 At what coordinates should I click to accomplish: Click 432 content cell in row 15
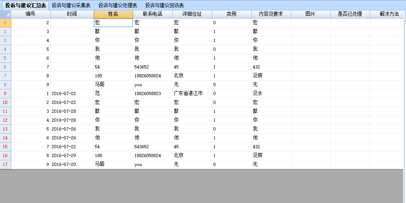(271, 147)
